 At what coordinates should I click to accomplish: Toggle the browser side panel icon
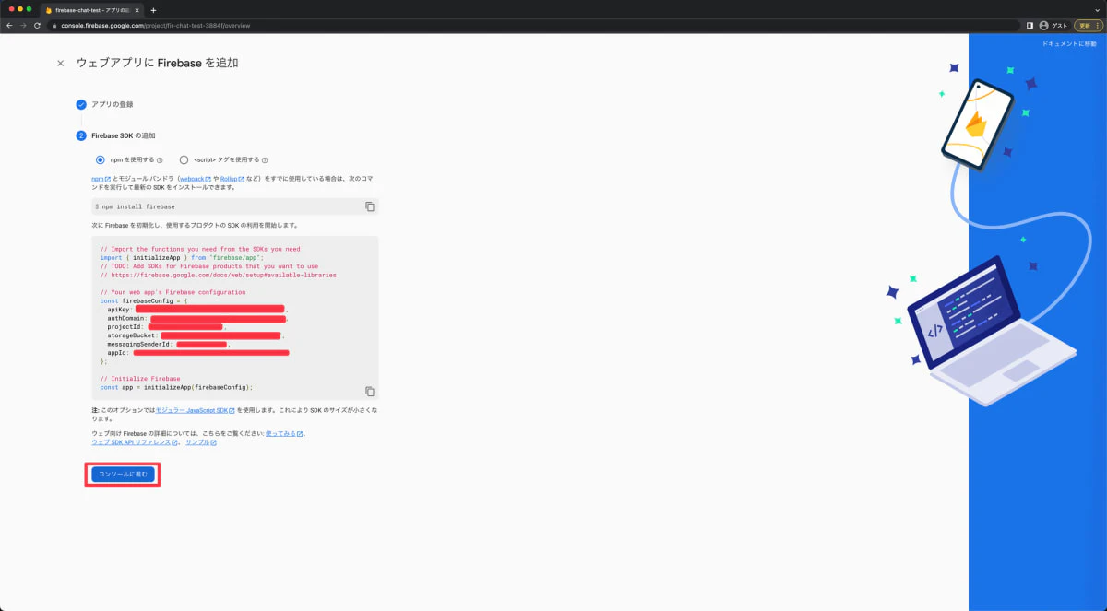click(x=1030, y=25)
